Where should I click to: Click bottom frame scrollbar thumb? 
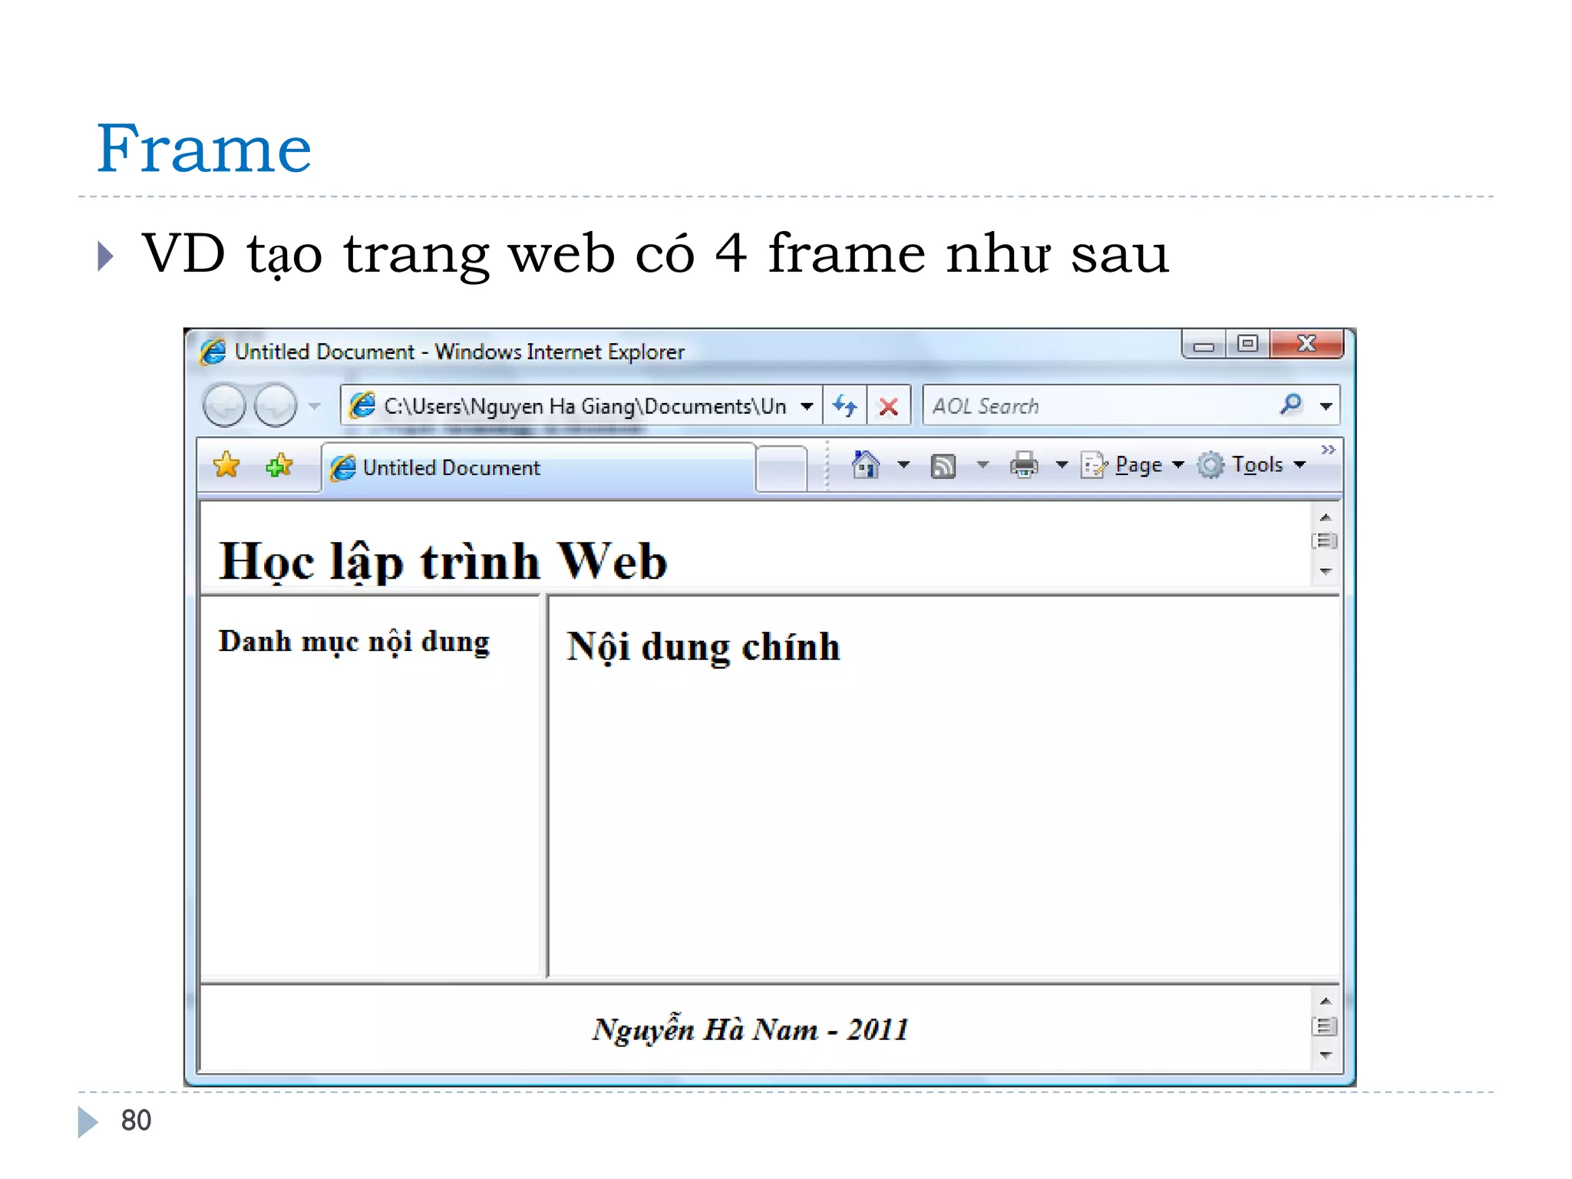tap(1326, 1026)
